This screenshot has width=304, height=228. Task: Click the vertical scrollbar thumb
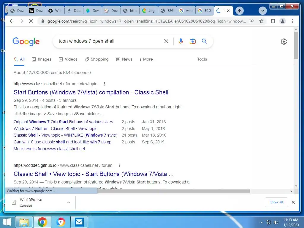coord(296,45)
